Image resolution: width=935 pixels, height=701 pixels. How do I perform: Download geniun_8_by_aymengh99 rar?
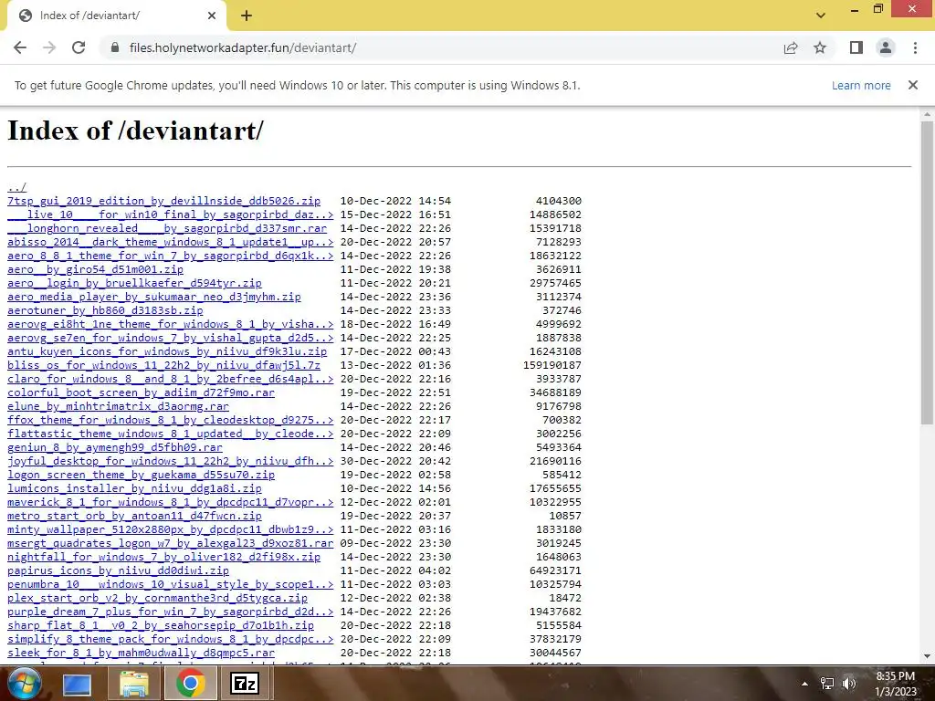(x=115, y=447)
